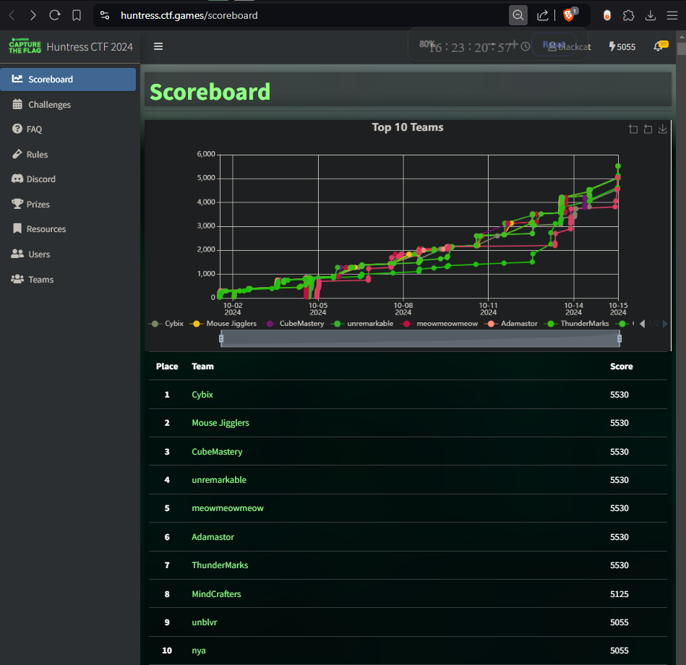This screenshot has width=686, height=665.
Task: Click the Discord logo icon
Action: (17, 179)
